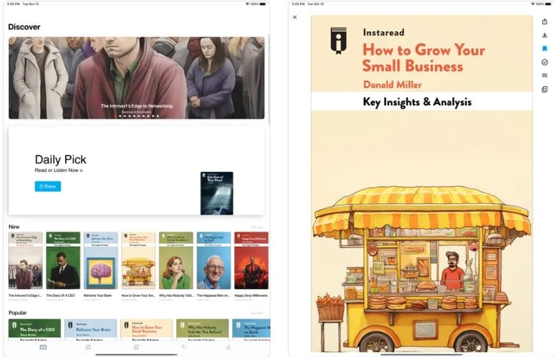Click the 'Happy Sexy Millionaire' caption
The width and height of the screenshot is (554, 357).
[x=251, y=295]
